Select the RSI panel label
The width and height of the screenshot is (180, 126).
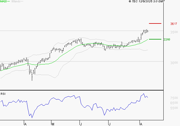(x=3, y=94)
